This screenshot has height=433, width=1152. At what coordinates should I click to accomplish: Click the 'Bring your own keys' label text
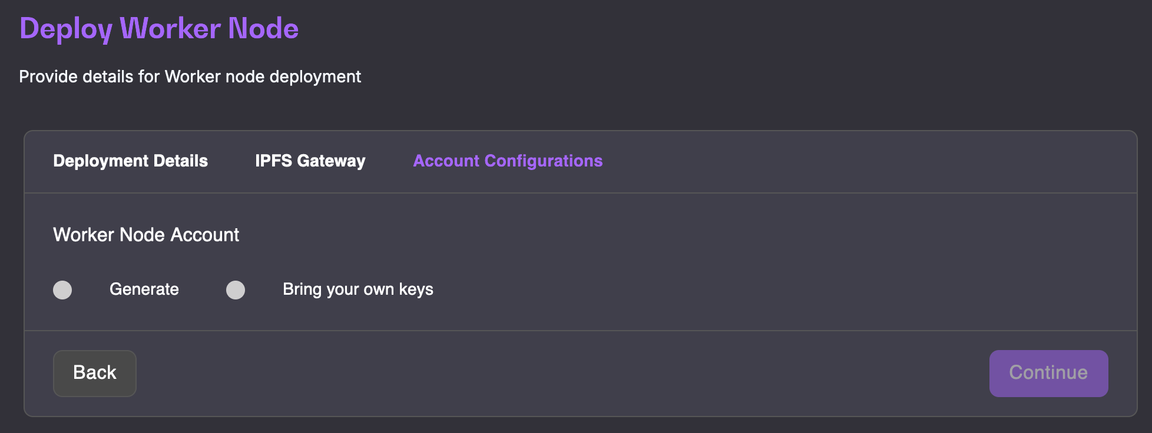pos(357,289)
